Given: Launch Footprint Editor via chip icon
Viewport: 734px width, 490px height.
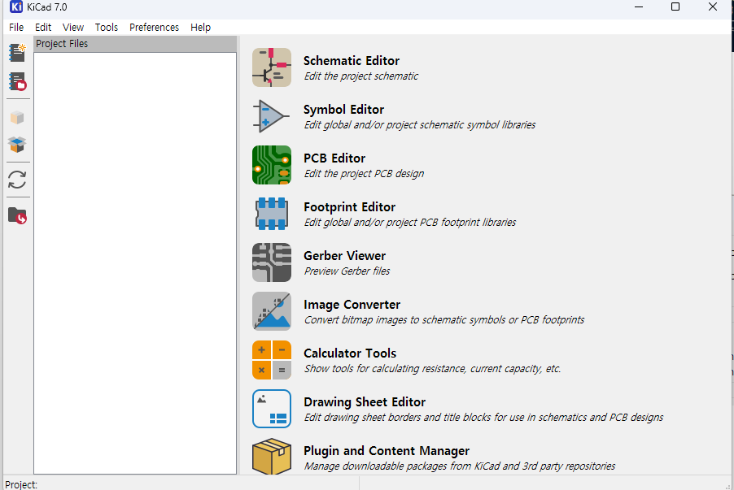Looking at the screenshot, I should click(272, 214).
